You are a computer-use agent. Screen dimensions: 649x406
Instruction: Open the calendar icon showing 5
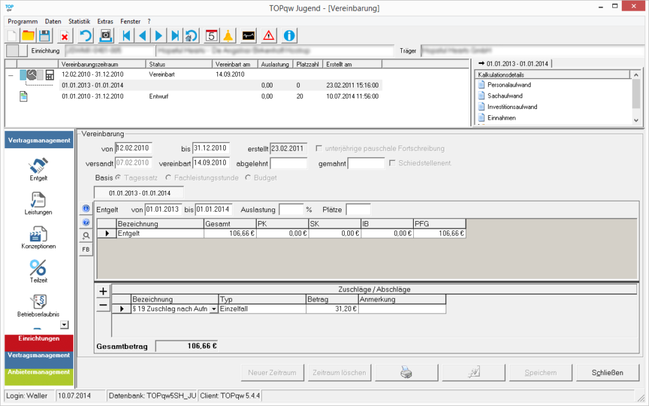211,35
